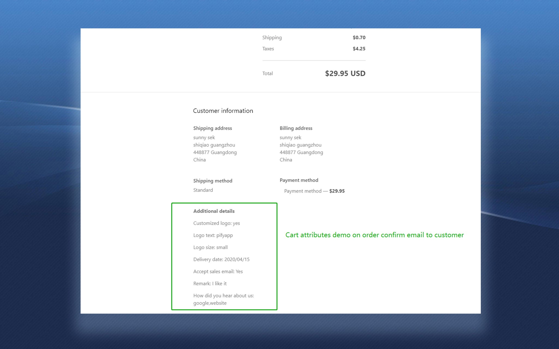This screenshot has height=349, width=559.
Task: Select the Shipping method heading
Action: coord(212,181)
